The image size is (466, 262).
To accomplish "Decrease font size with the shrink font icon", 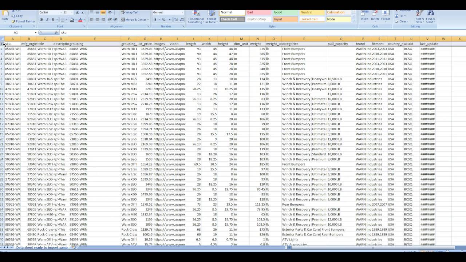I will pos(83,12).
